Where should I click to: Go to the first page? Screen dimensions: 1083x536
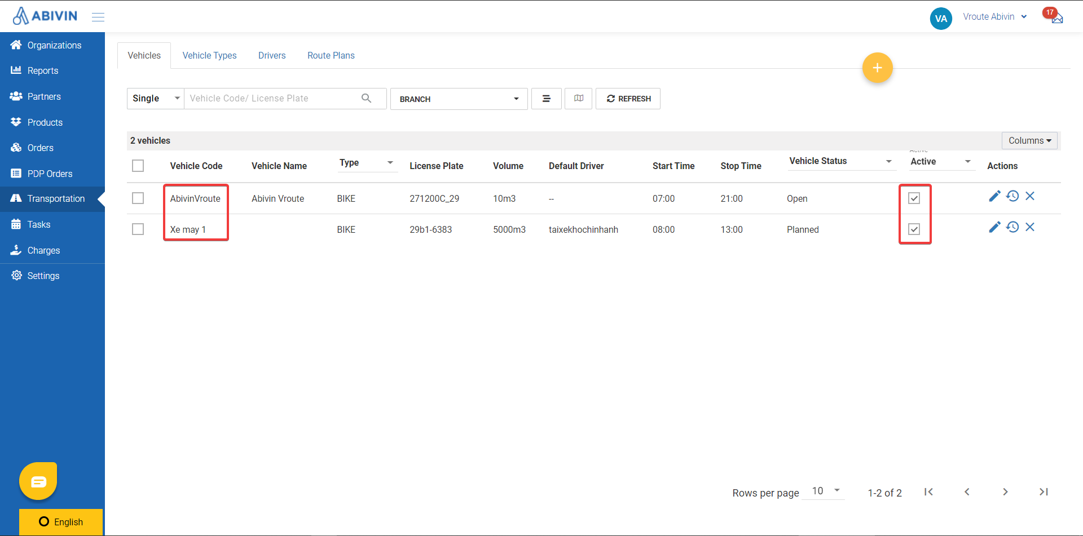pos(928,492)
